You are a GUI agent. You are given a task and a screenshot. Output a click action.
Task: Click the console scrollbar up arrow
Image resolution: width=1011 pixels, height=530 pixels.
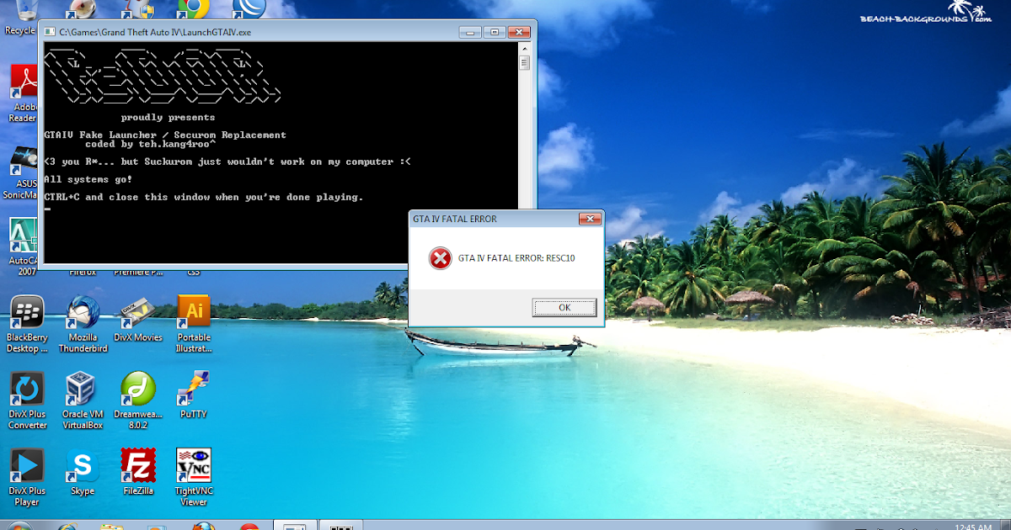click(x=524, y=49)
